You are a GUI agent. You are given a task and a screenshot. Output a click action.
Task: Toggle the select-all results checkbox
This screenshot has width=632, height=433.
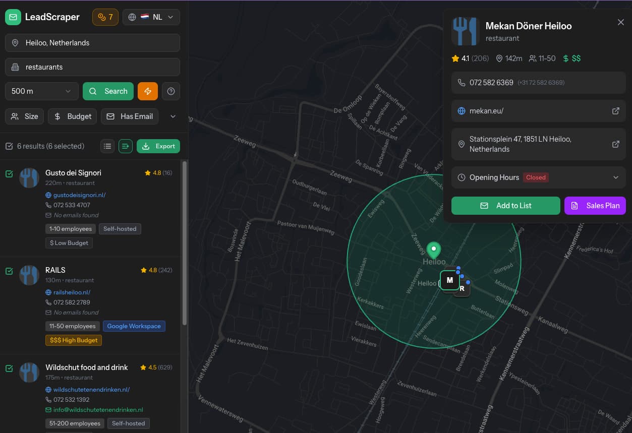tap(9, 146)
